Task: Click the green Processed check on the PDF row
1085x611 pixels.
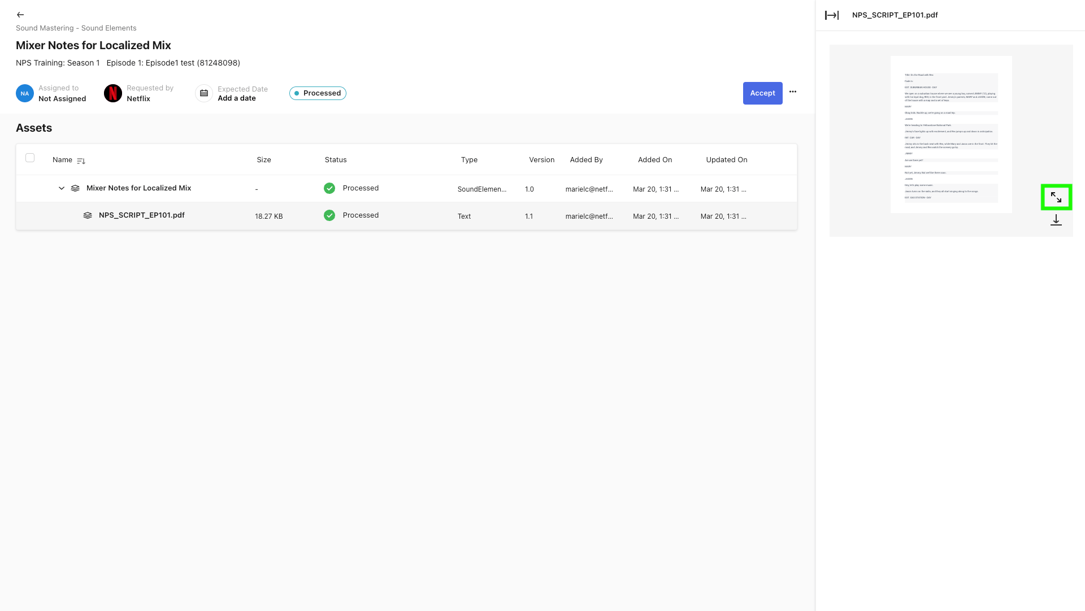Action: tap(329, 215)
